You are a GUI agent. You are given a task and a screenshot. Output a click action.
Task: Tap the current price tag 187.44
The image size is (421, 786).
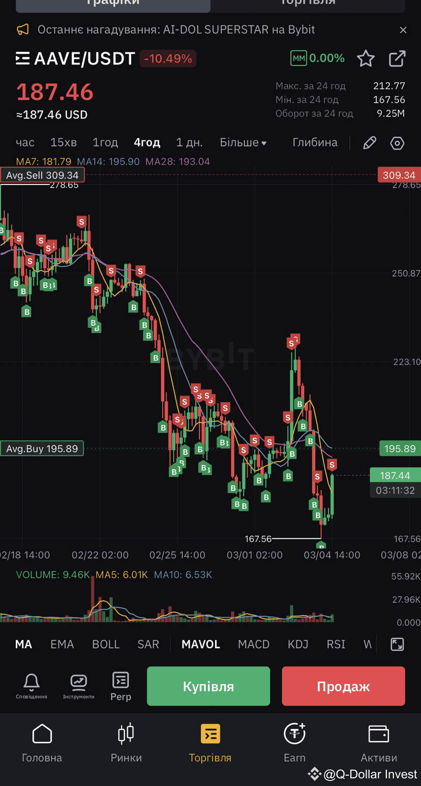click(x=395, y=475)
